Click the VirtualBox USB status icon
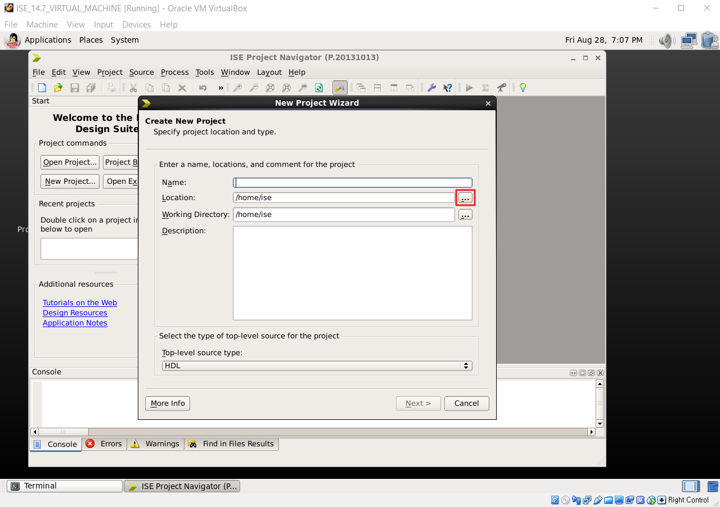The image size is (720, 507). click(x=598, y=500)
